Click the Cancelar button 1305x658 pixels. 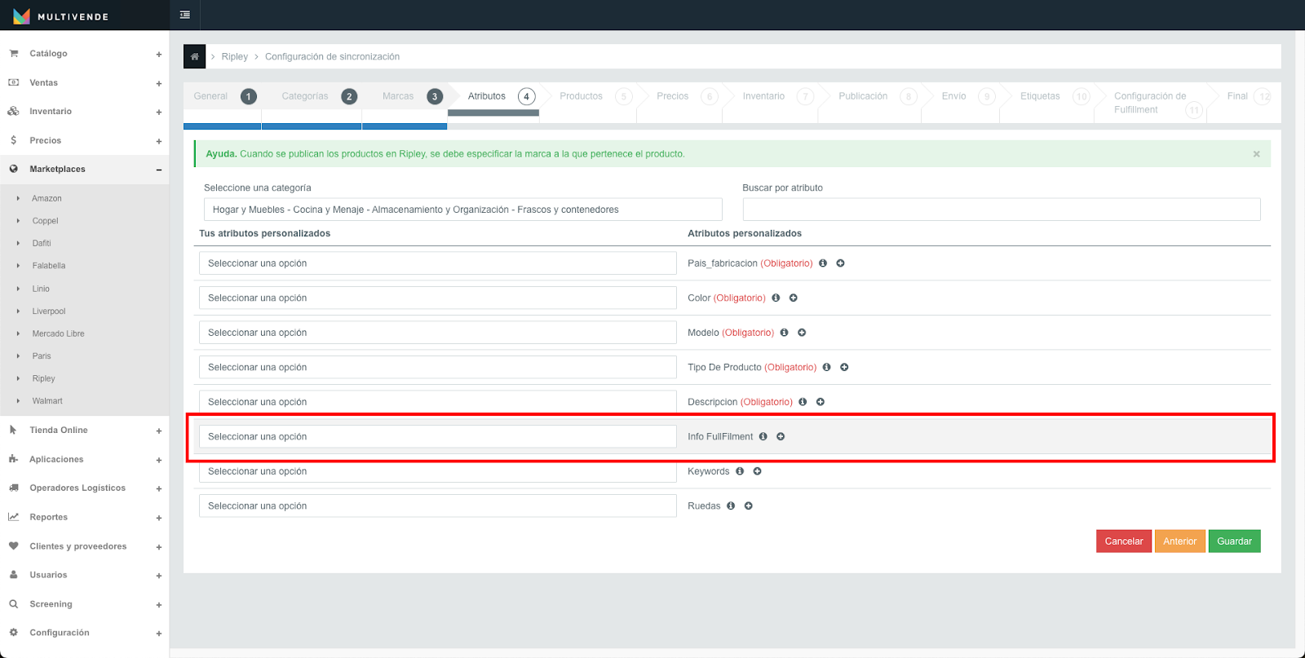(x=1124, y=541)
